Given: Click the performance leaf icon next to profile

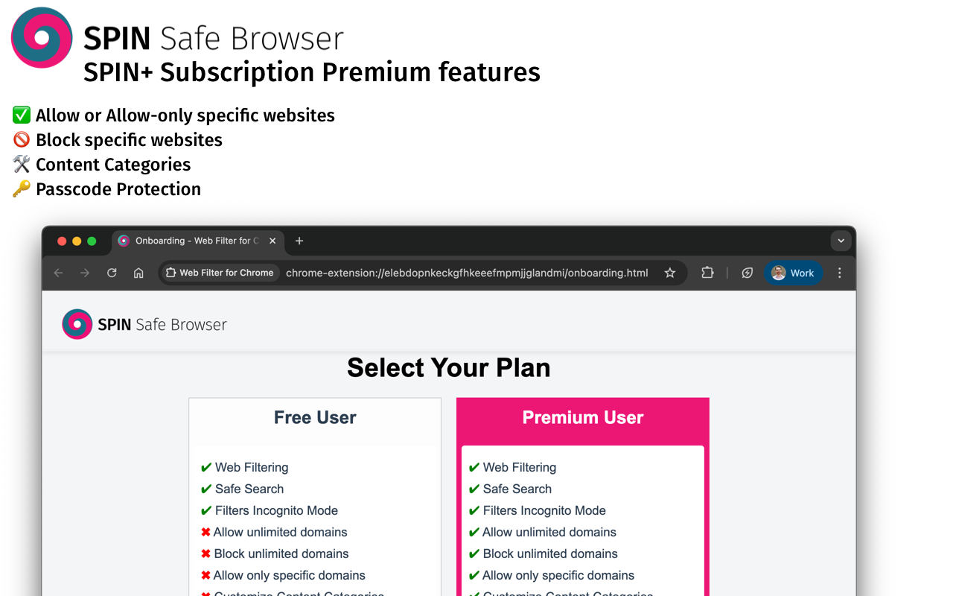Looking at the screenshot, I should click(747, 273).
